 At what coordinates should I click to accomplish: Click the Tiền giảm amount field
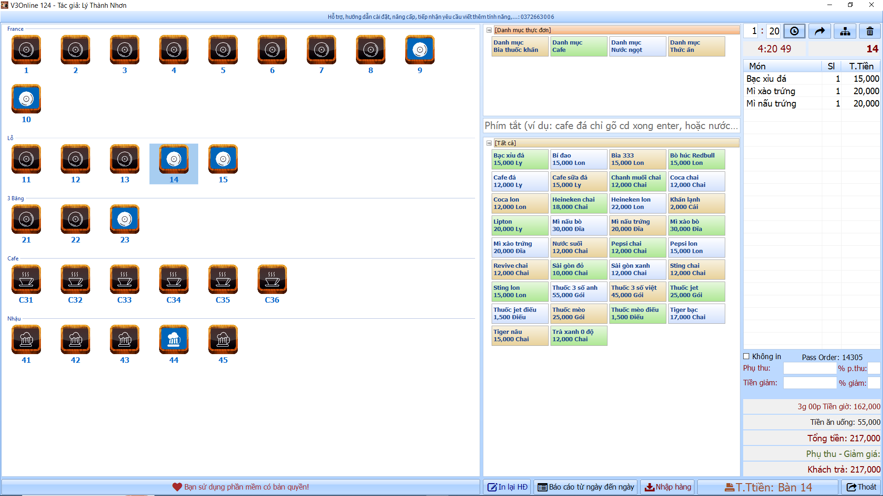point(810,383)
